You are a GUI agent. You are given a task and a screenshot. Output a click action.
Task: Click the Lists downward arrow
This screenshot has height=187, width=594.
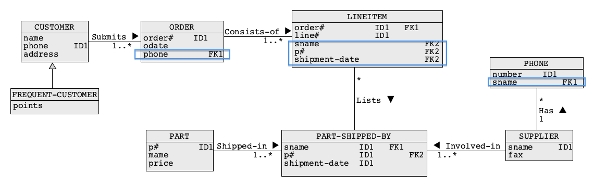tap(391, 100)
